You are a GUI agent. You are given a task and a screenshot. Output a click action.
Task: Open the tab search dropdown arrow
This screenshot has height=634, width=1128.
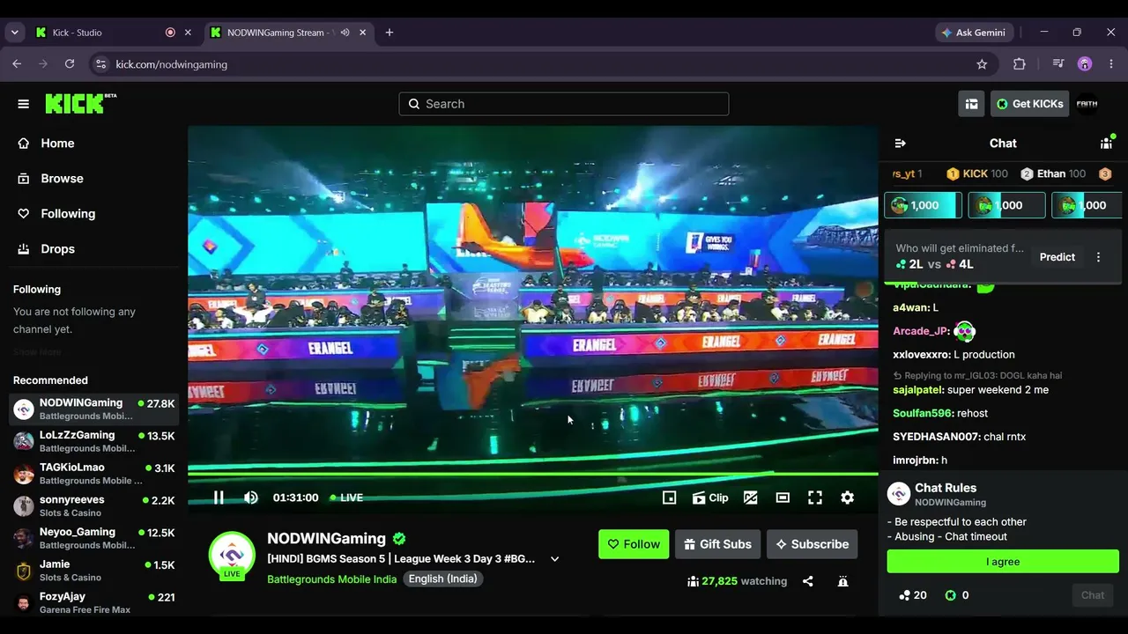point(14,33)
